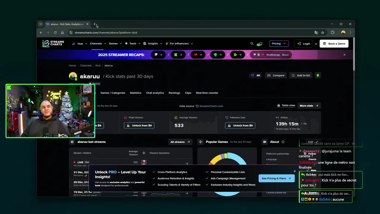Click the Viewers Dynamics column icon
This screenshot has height=214, width=380.
click(x=144, y=153)
